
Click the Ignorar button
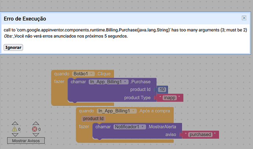coord(13,47)
